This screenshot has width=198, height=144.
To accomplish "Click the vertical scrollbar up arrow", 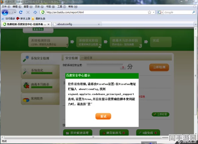I will coord(196,29).
